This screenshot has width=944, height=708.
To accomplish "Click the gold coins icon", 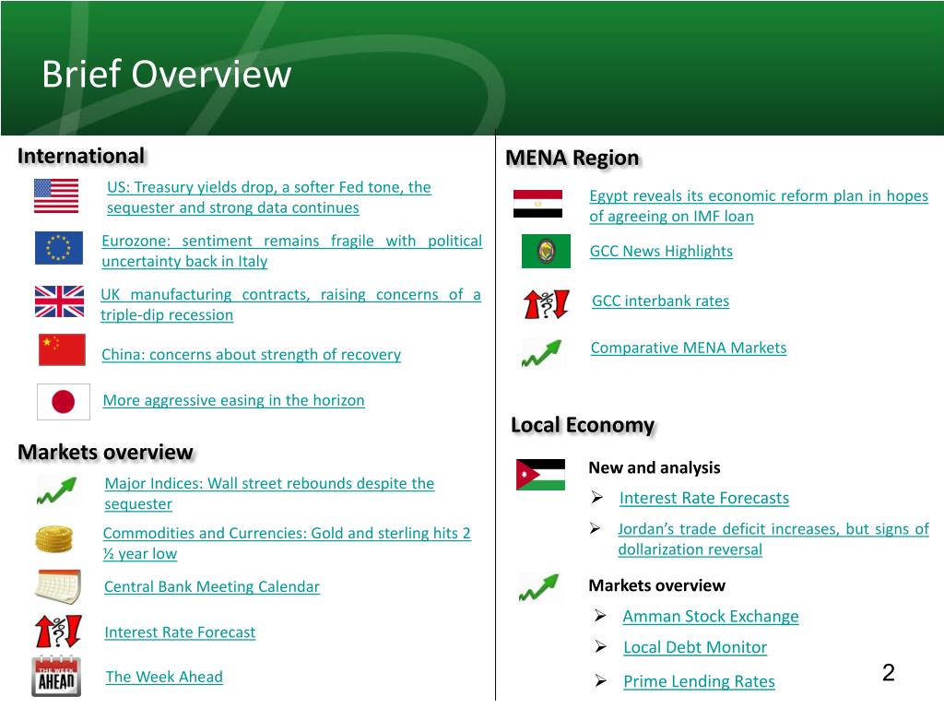I will [x=54, y=539].
